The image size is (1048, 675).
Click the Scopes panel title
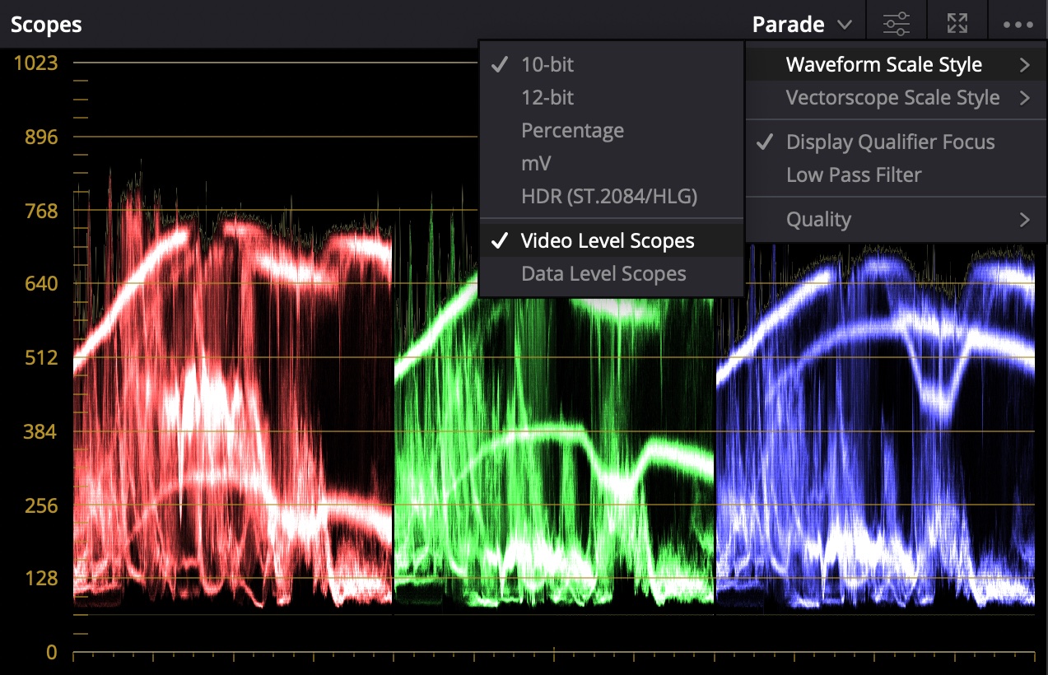[x=45, y=24]
